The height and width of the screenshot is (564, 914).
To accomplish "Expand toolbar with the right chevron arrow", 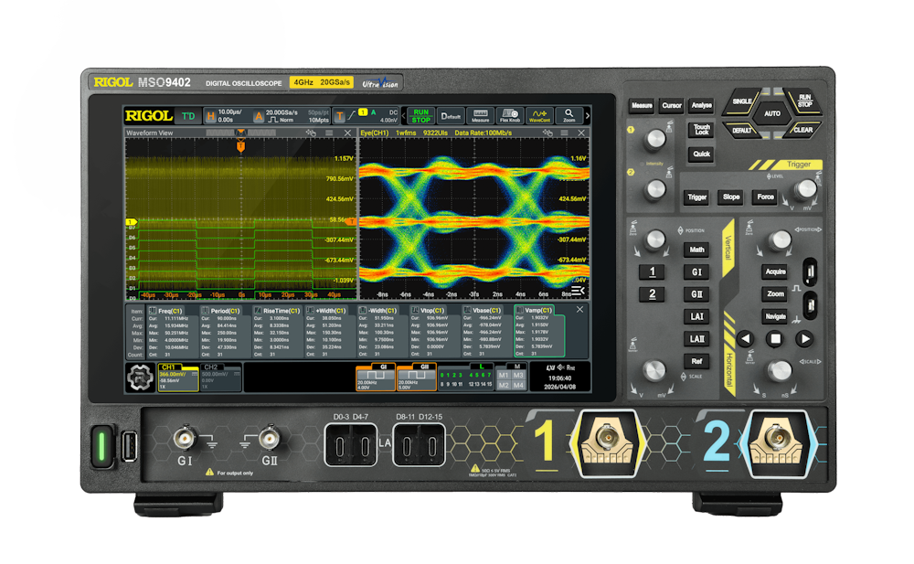I will pyautogui.click(x=587, y=115).
